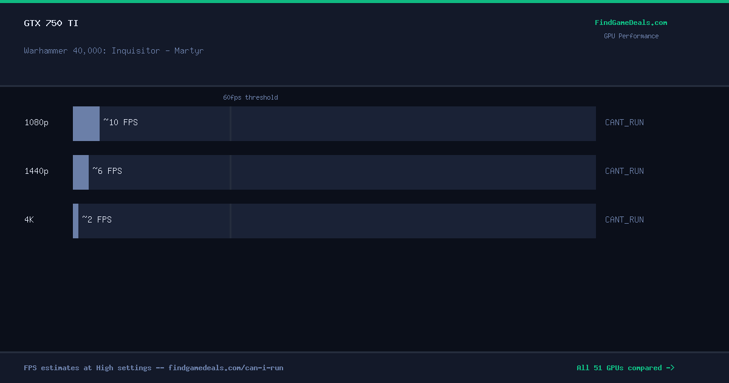Click the filled portion of the 4K bar
This screenshot has width=729, height=383.
[75, 221]
